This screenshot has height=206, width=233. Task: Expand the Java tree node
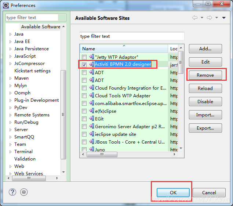pos(10,35)
